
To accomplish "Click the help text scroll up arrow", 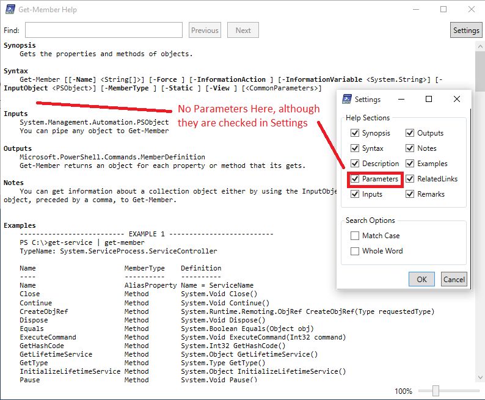I will 480,46.
